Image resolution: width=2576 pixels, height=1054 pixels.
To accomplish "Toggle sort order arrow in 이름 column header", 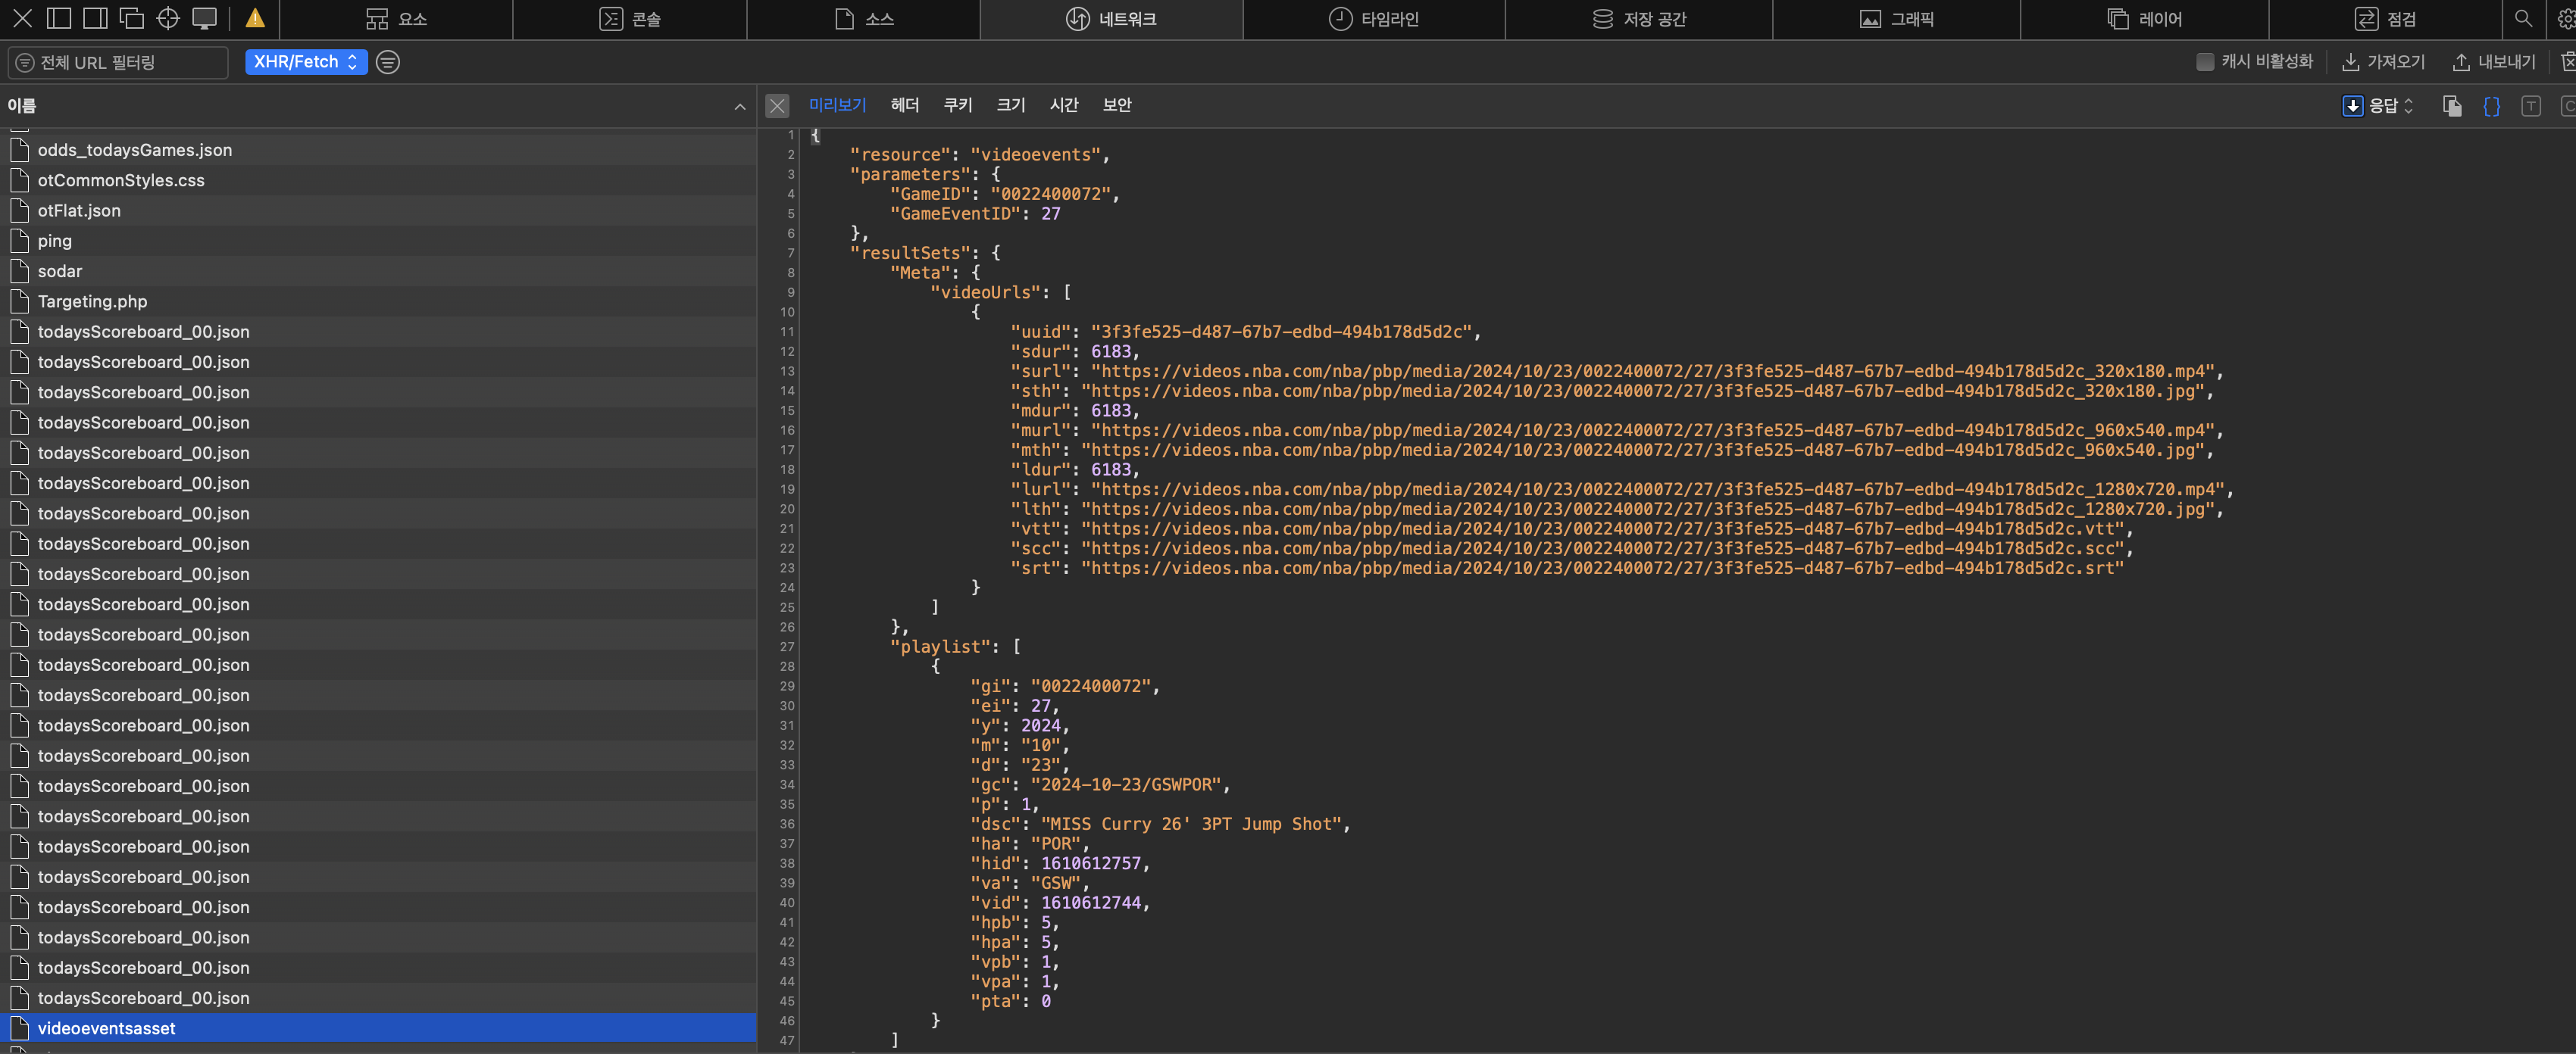I will [740, 107].
